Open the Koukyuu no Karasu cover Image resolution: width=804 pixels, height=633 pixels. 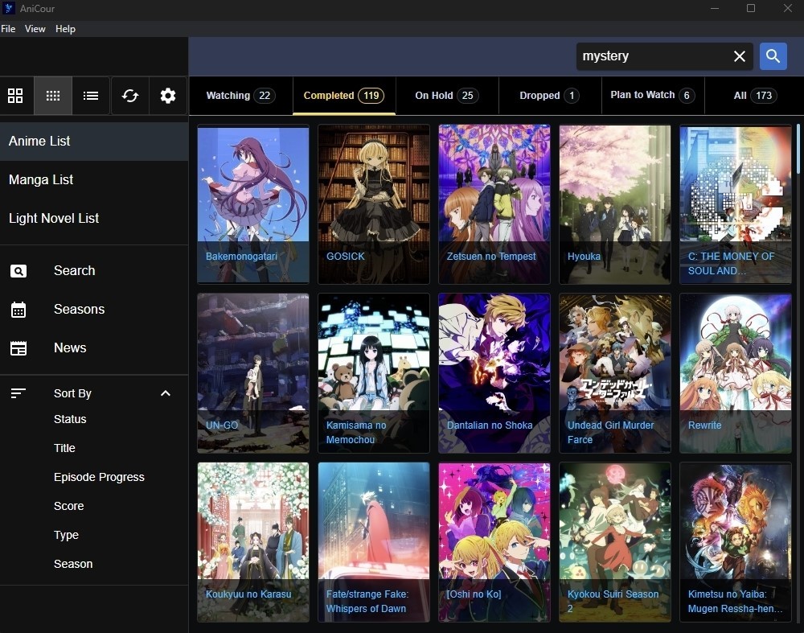tap(253, 542)
